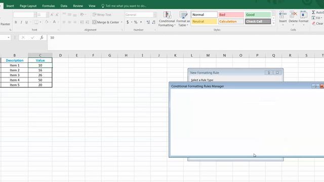Apply Percent Style format
This screenshot has width=324, height=182.
[136, 22]
